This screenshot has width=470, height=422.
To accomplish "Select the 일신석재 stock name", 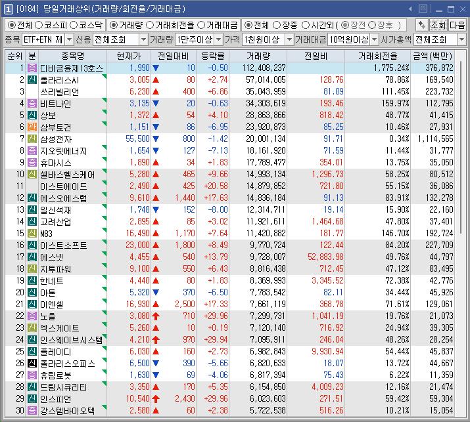I will click(56, 210).
